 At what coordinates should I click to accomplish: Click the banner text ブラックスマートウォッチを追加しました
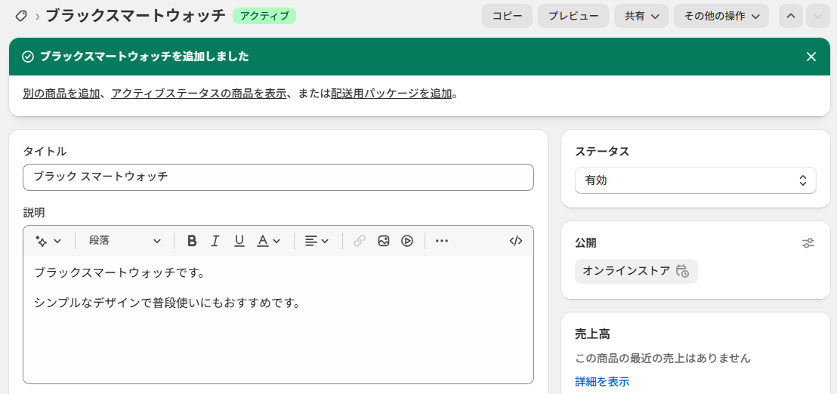point(144,57)
